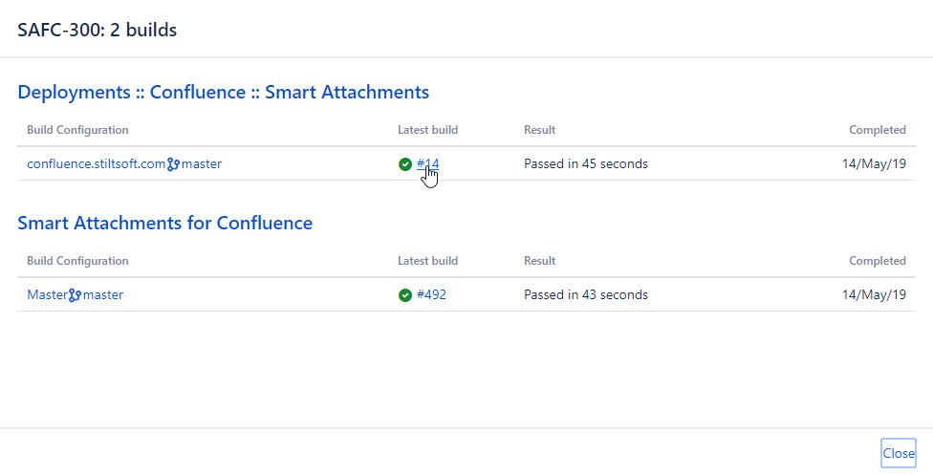Click the green success icon beside build #492
This screenshot has width=933, height=475.
[405, 295]
